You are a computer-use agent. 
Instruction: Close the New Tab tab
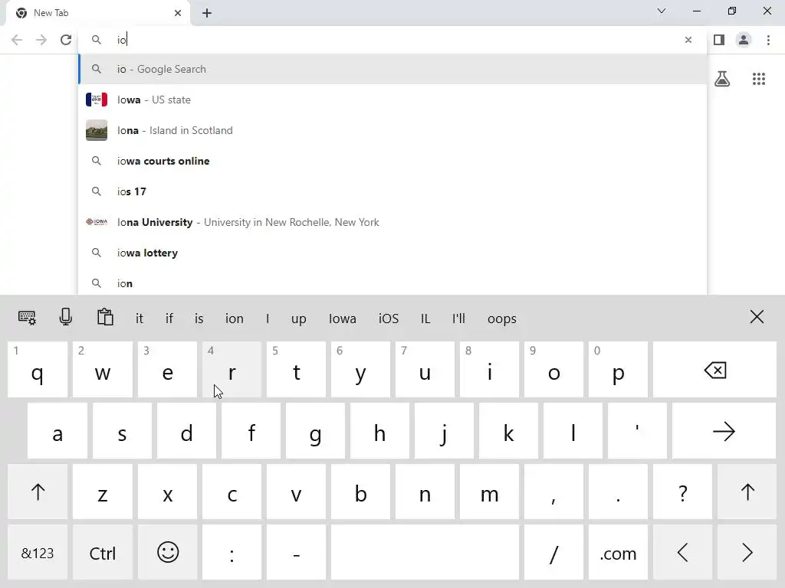click(178, 13)
